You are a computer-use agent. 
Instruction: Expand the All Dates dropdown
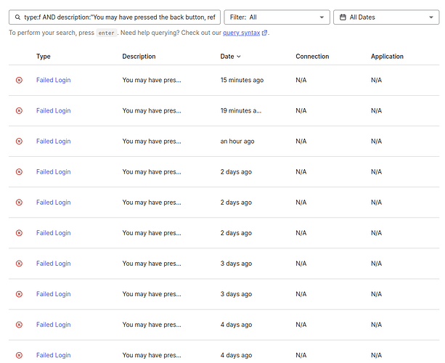tap(385, 17)
